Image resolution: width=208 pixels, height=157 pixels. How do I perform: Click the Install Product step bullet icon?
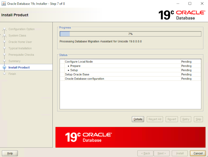pyautogui.click(x=4, y=67)
